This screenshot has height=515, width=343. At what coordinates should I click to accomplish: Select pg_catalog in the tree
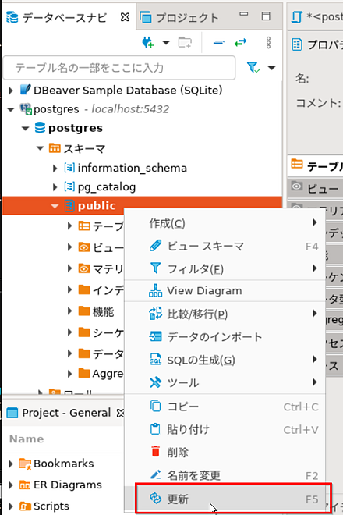pyautogui.click(x=106, y=187)
